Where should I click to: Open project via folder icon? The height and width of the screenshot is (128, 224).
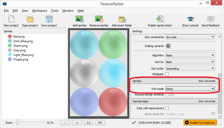click(30, 19)
